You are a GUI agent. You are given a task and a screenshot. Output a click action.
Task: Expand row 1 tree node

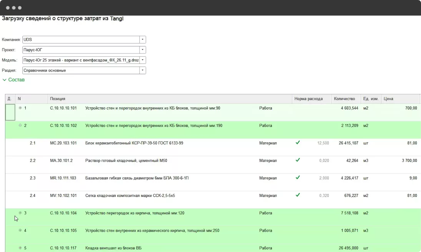coord(20,108)
